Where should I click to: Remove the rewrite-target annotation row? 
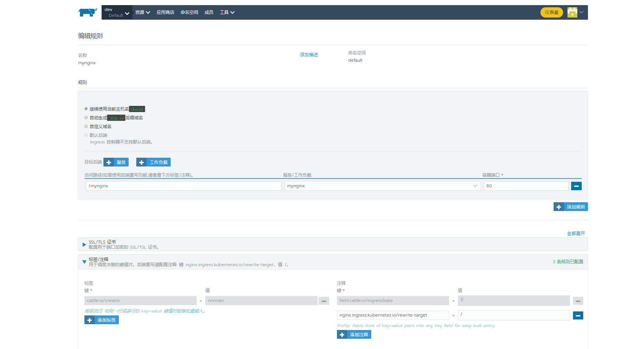pyautogui.click(x=578, y=315)
